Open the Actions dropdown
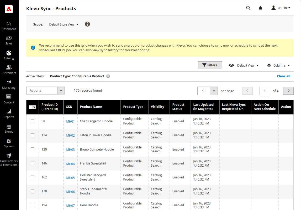This screenshot has height=210, width=301. pyautogui.click(x=45, y=91)
